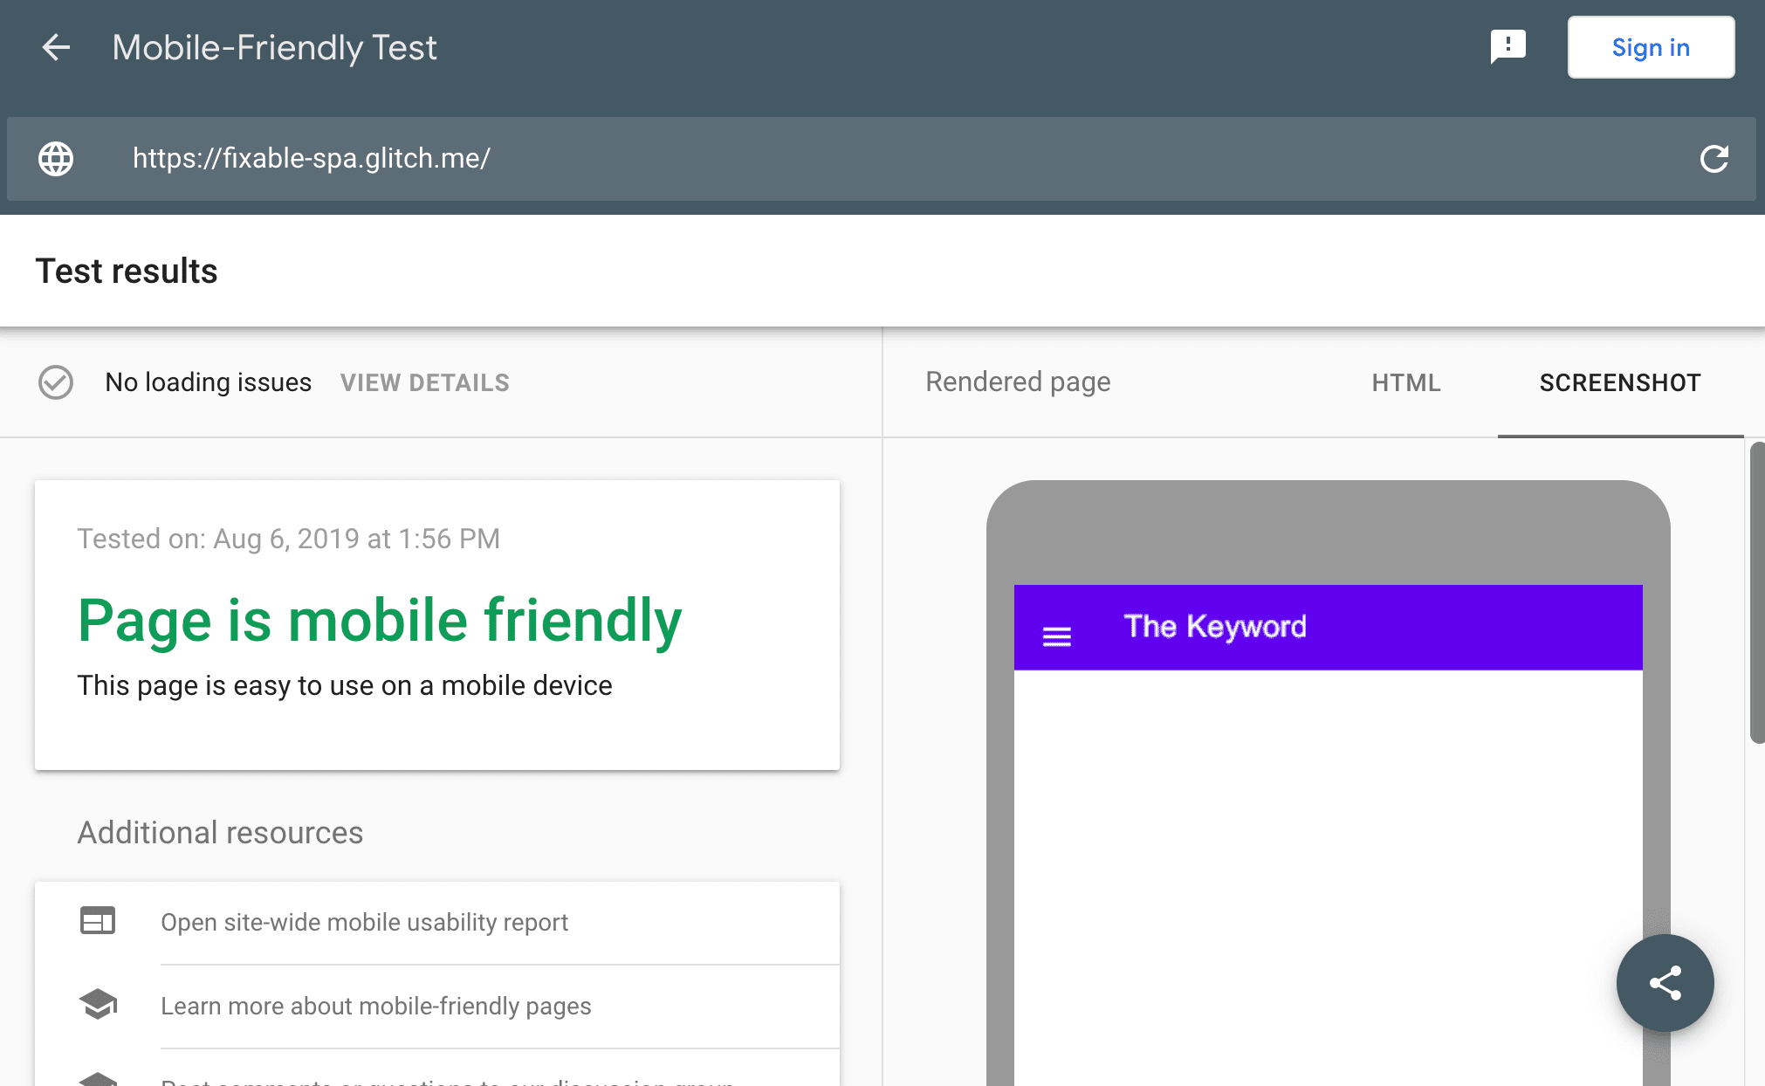Click VIEW DETAILS link
The width and height of the screenshot is (1765, 1086).
[x=425, y=382]
